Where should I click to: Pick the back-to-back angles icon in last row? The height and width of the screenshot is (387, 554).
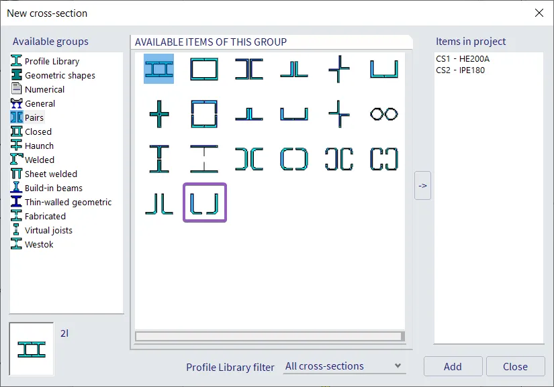(158, 203)
